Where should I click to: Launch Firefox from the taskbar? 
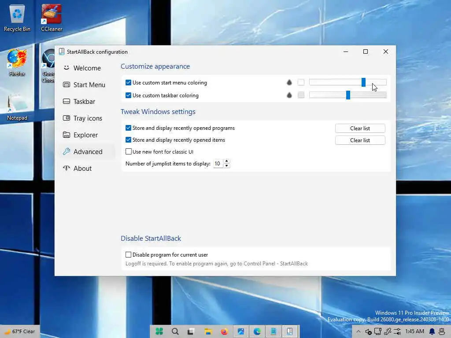point(224,331)
